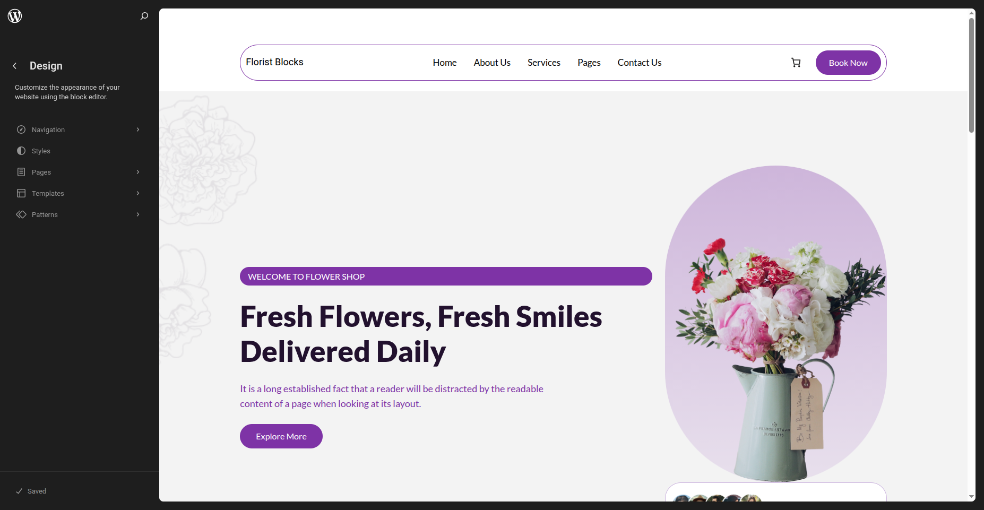Click the Explore More button
Screen dimensions: 984x510
(x=281, y=436)
